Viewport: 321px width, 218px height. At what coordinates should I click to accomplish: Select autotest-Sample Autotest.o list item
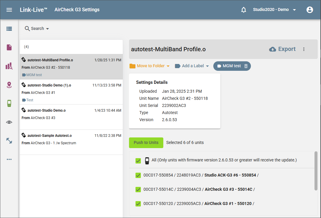coord(71,142)
